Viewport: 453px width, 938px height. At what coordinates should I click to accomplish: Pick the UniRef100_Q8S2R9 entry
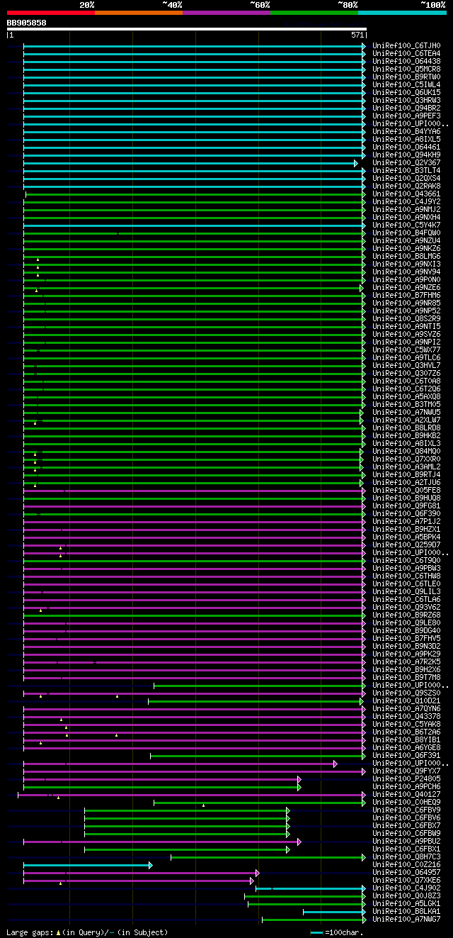[x=406, y=318]
